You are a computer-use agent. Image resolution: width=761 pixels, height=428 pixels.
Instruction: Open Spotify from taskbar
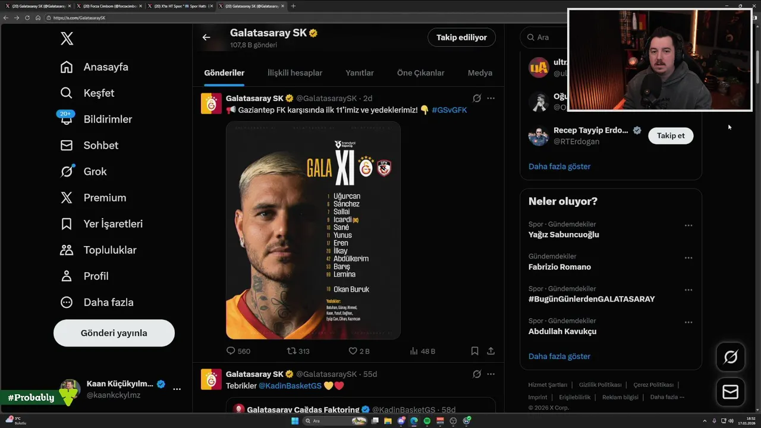(x=427, y=421)
